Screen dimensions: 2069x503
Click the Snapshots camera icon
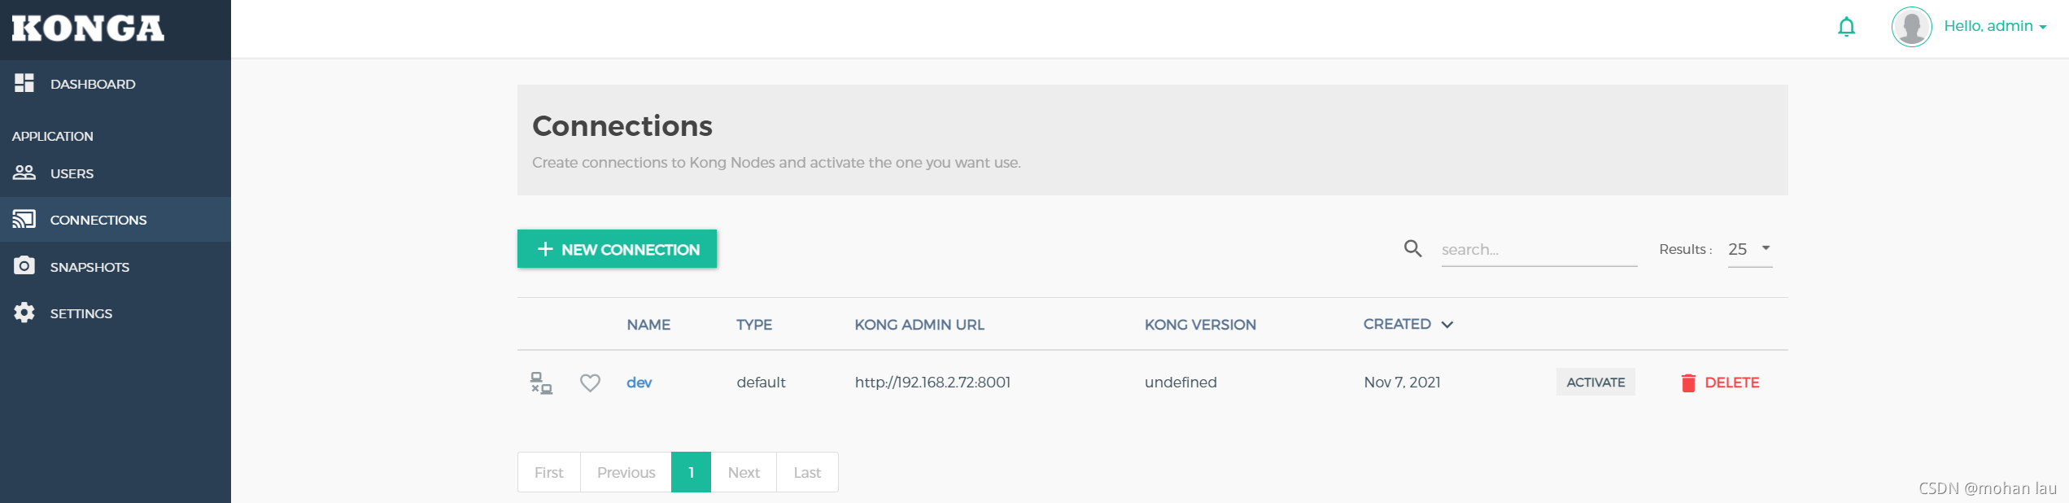(24, 266)
